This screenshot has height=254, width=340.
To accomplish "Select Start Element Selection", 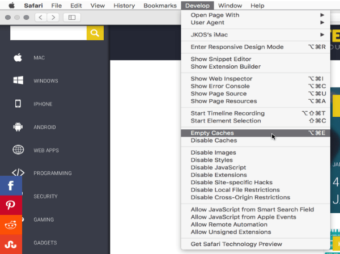I will (256, 121).
